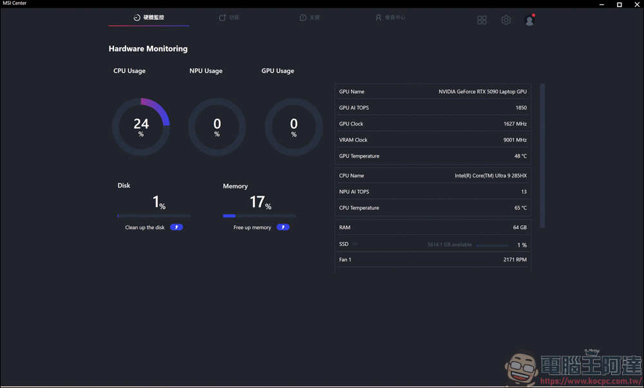Click the CPU Usage circular gauge

[141, 127]
